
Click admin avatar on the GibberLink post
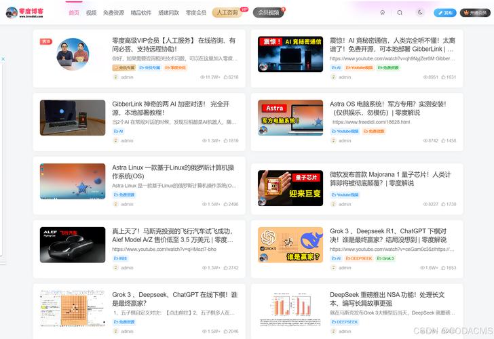(115, 141)
